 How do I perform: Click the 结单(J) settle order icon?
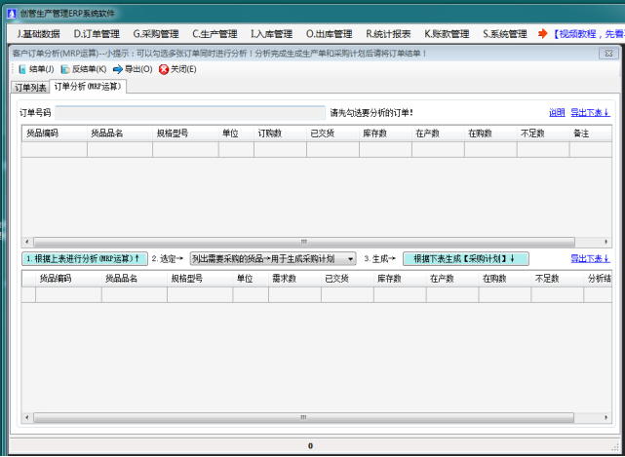tap(23, 69)
